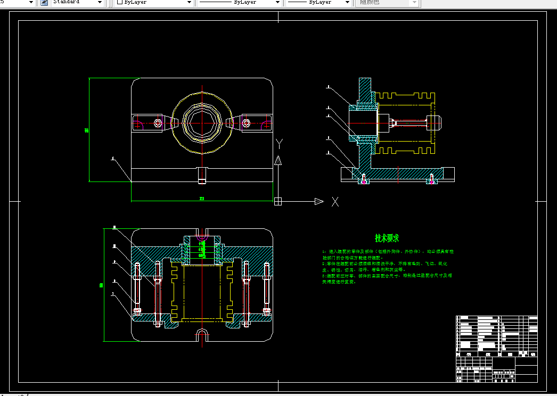Image resolution: width=557 pixels, height=396 pixels.
Task: Open the leftmost style dropdown ending in 5
Action: tap(31, 3)
